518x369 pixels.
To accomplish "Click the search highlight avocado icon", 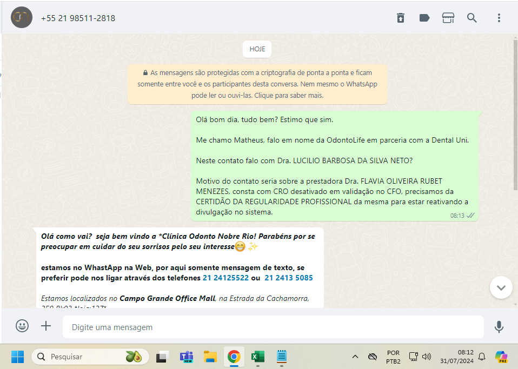I will 134,357.
